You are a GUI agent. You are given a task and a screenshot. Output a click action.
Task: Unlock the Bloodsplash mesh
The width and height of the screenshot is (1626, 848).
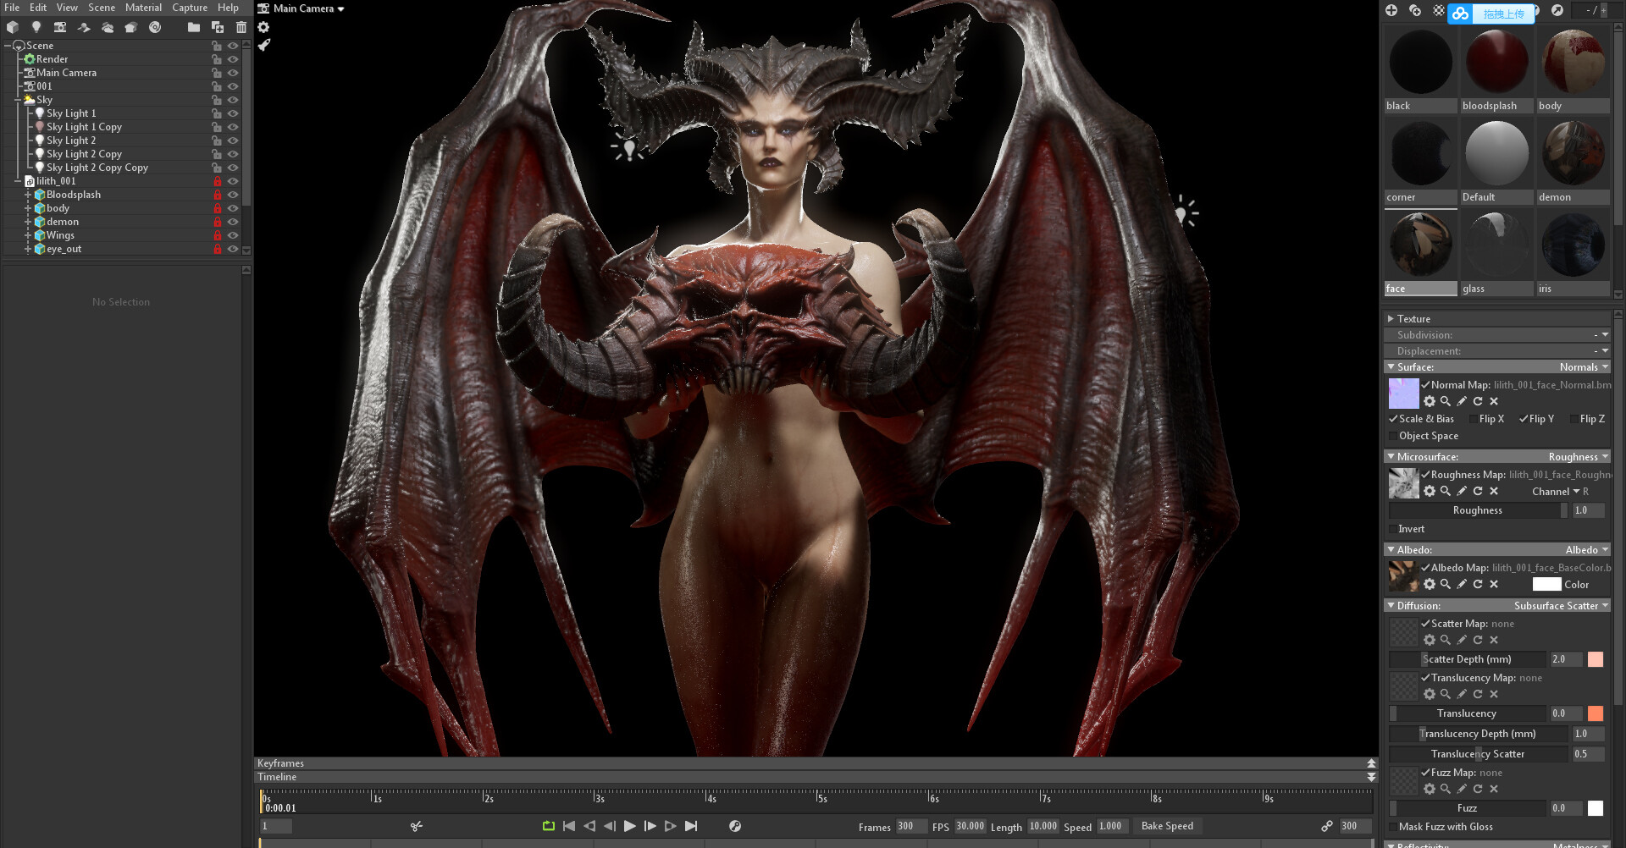point(218,195)
